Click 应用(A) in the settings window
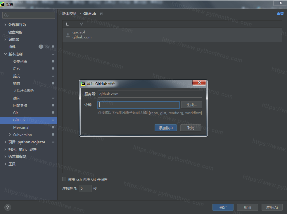This screenshot has width=287, height=214. tap(272, 207)
